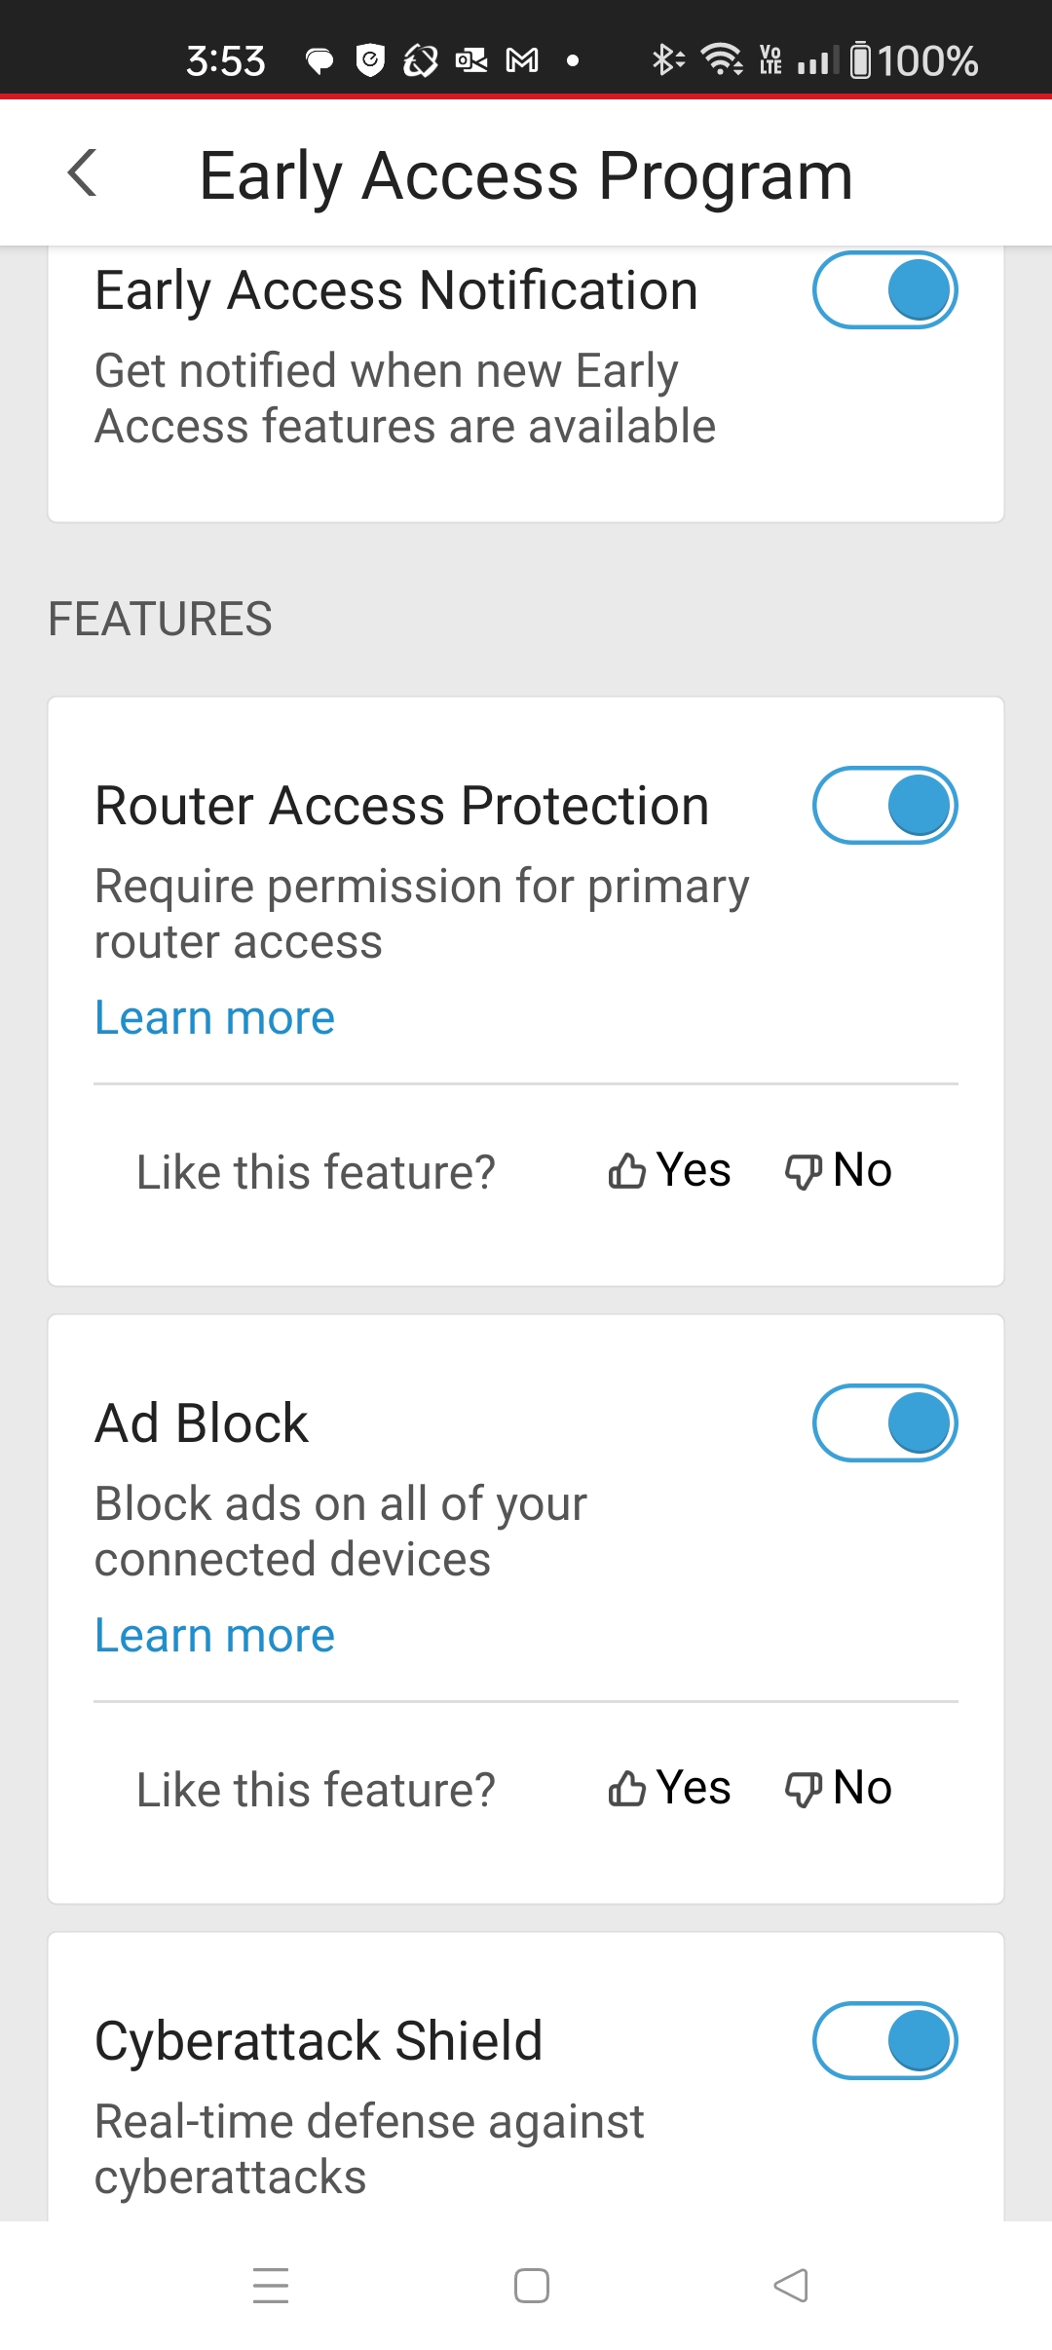The height and width of the screenshot is (2350, 1052).
Task: Toggle the Ad Block switch off
Action: point(884,1423)
